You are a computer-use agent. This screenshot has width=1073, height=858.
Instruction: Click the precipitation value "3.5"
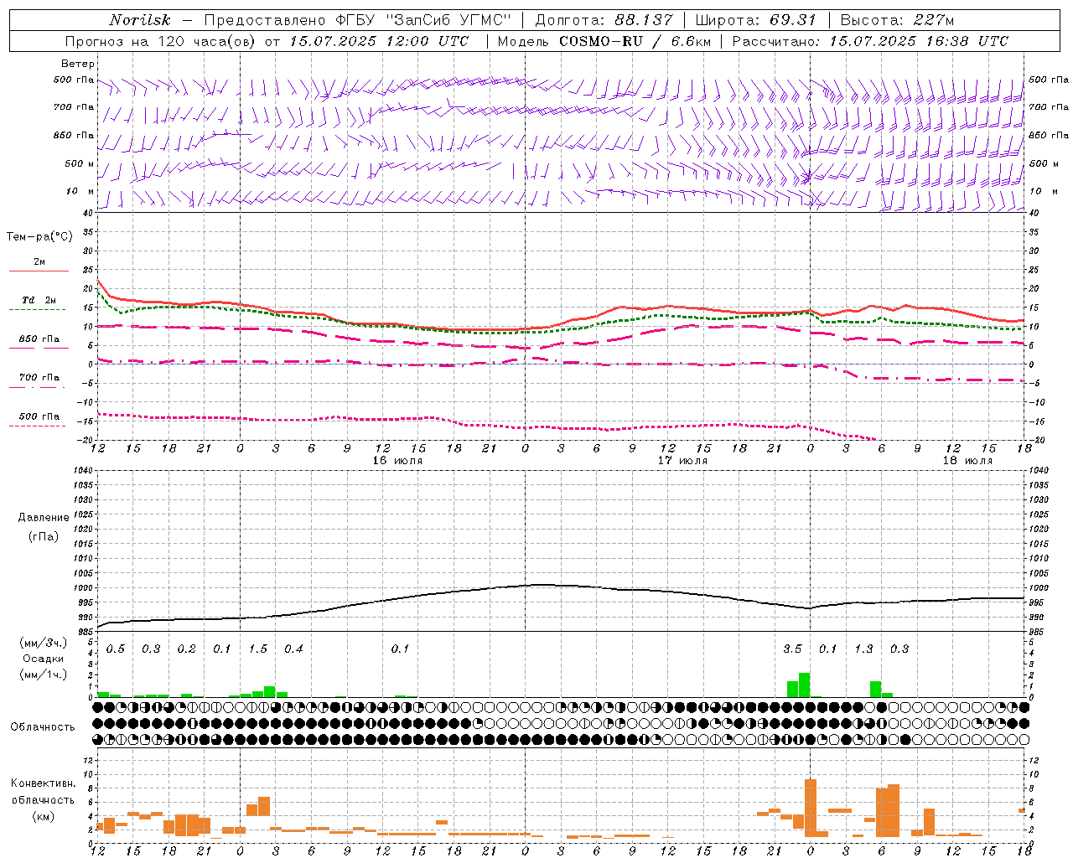click(x=792, y=649)
